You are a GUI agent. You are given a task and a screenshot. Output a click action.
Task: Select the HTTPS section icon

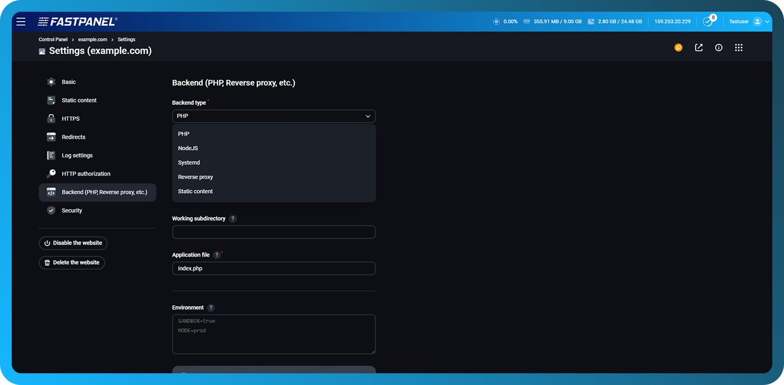click(x=51, y=118)
